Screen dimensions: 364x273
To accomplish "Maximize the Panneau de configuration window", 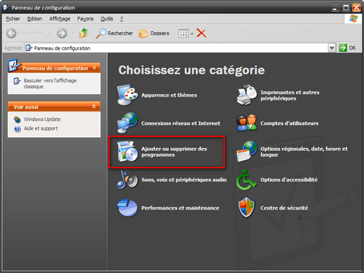I will [346, 8].
